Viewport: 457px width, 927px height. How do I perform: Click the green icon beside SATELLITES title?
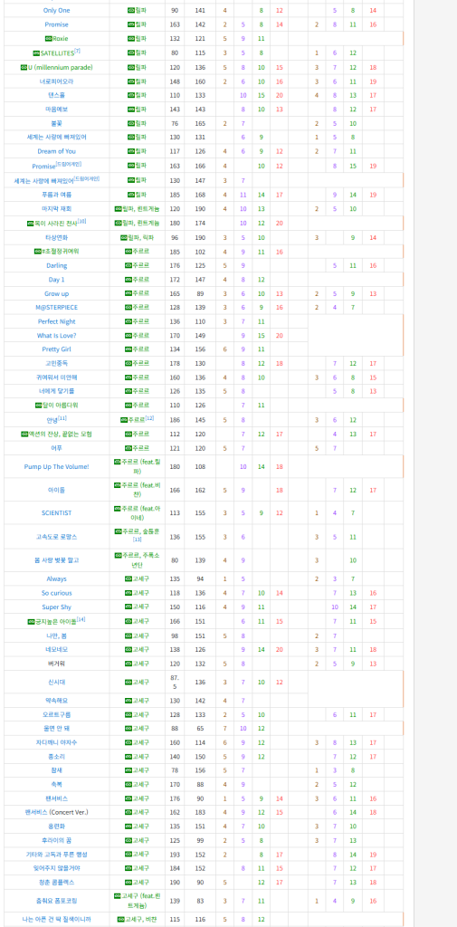click(36, 53)
